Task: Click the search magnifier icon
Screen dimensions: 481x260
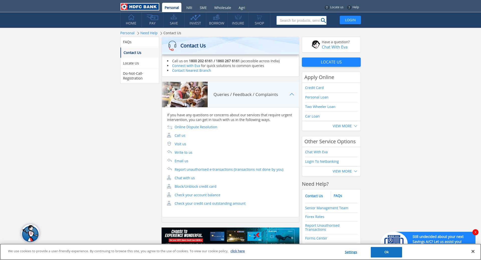Action: click(x=323, y=20)
